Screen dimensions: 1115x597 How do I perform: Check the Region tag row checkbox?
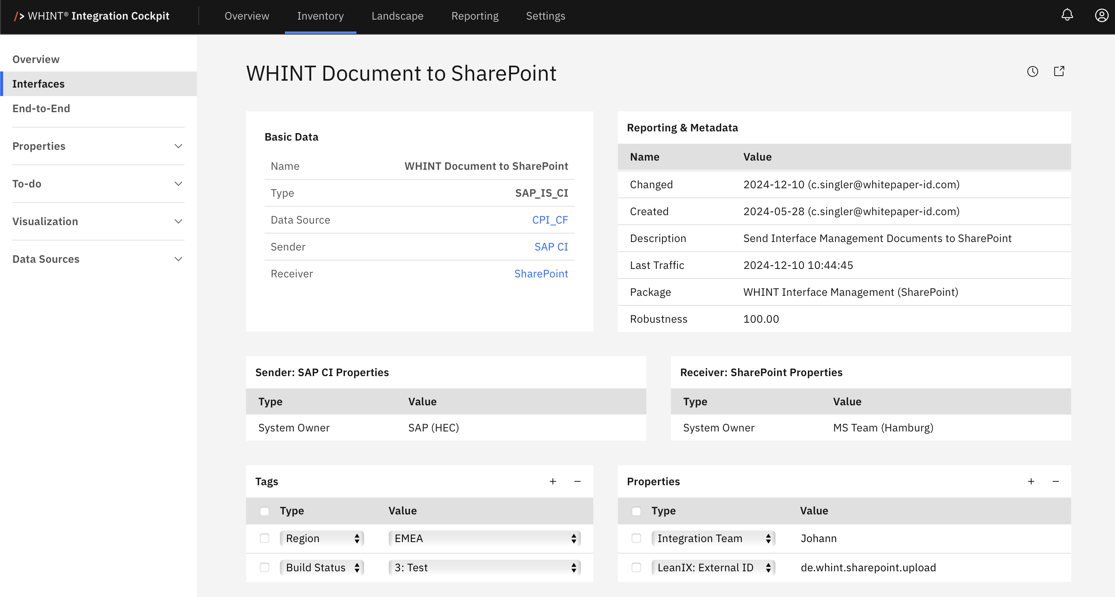265,538
